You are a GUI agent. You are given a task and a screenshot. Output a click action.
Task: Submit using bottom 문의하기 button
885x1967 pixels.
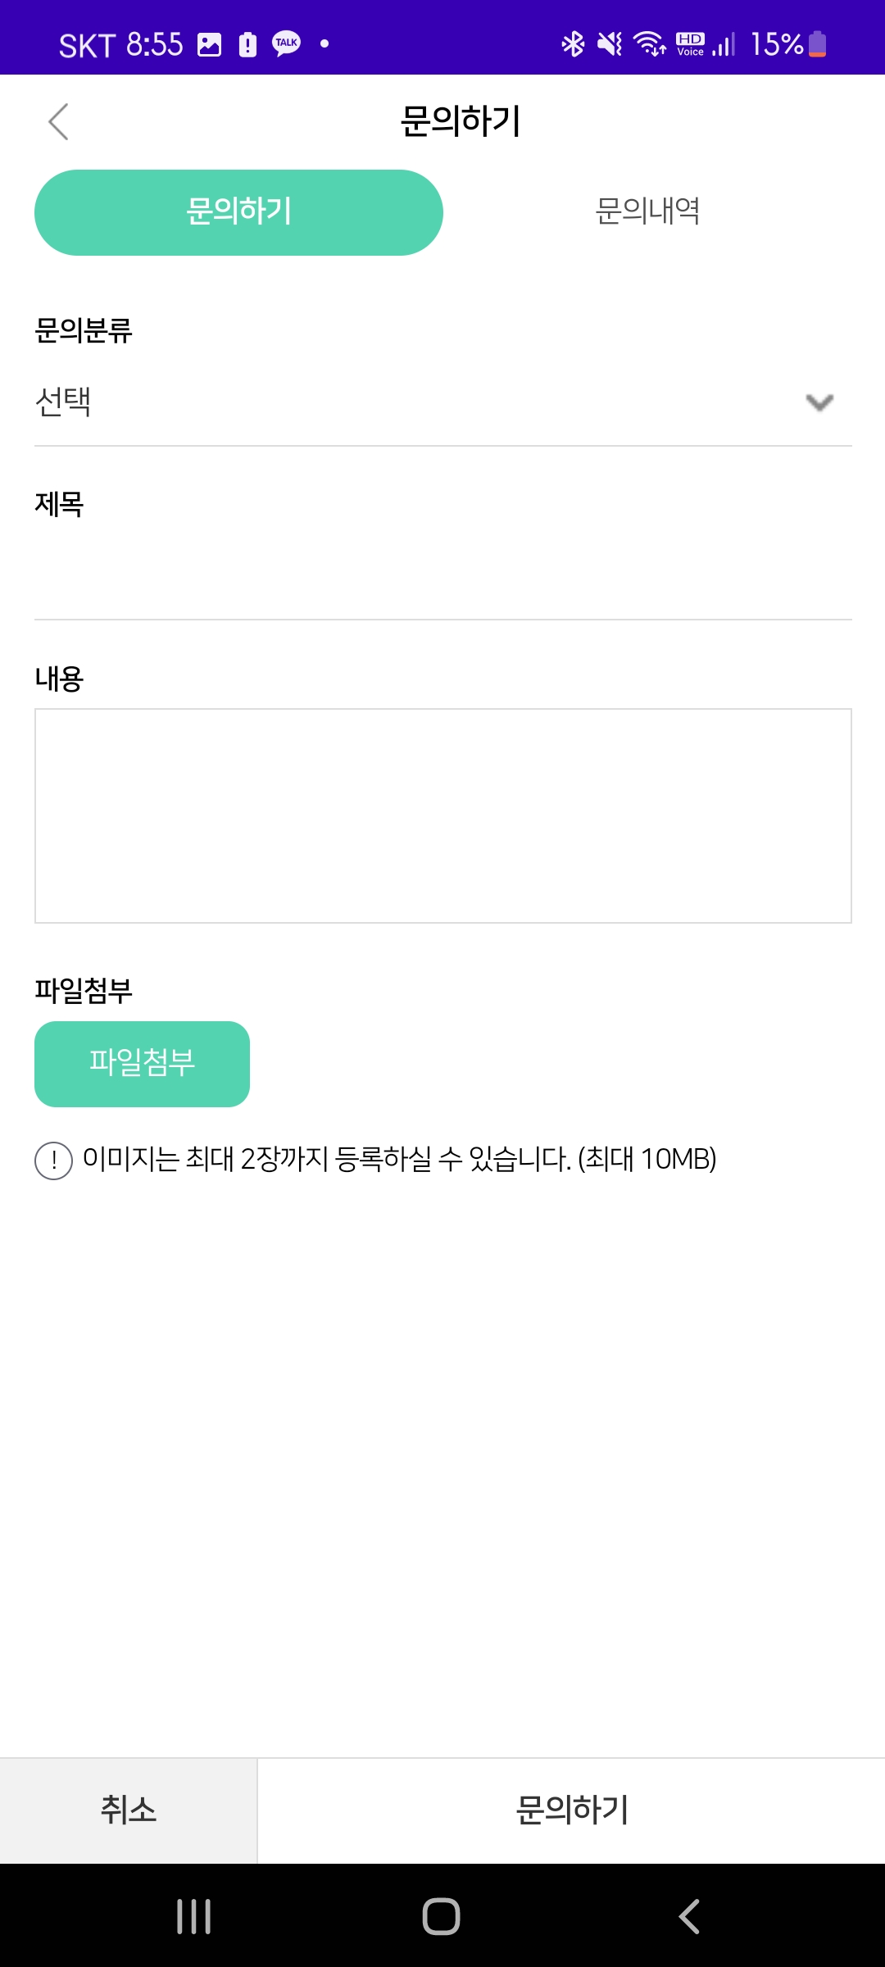[571, 1810]
